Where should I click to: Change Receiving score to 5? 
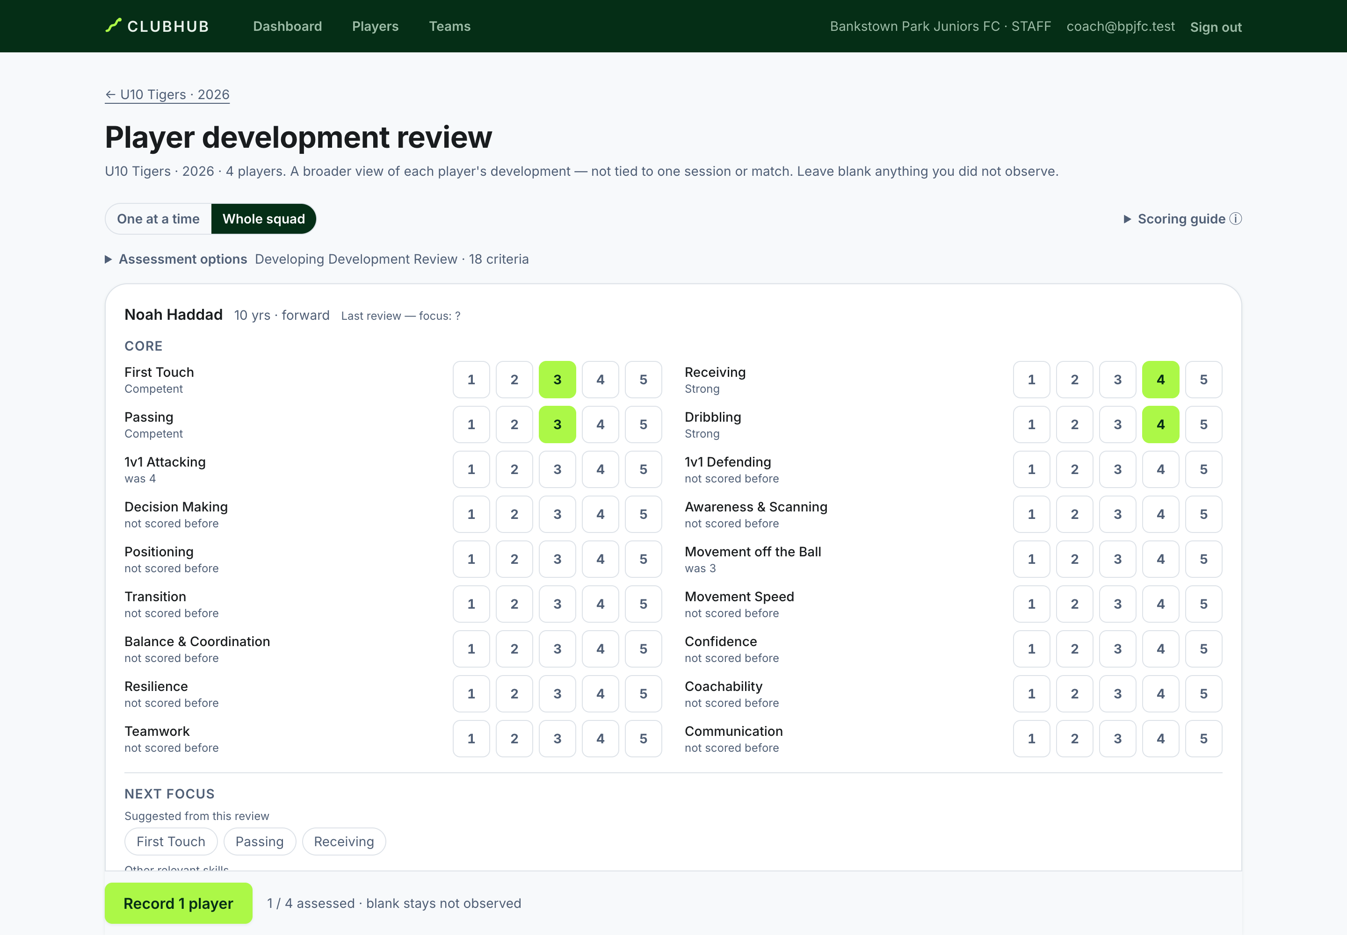click(1203, 380)
